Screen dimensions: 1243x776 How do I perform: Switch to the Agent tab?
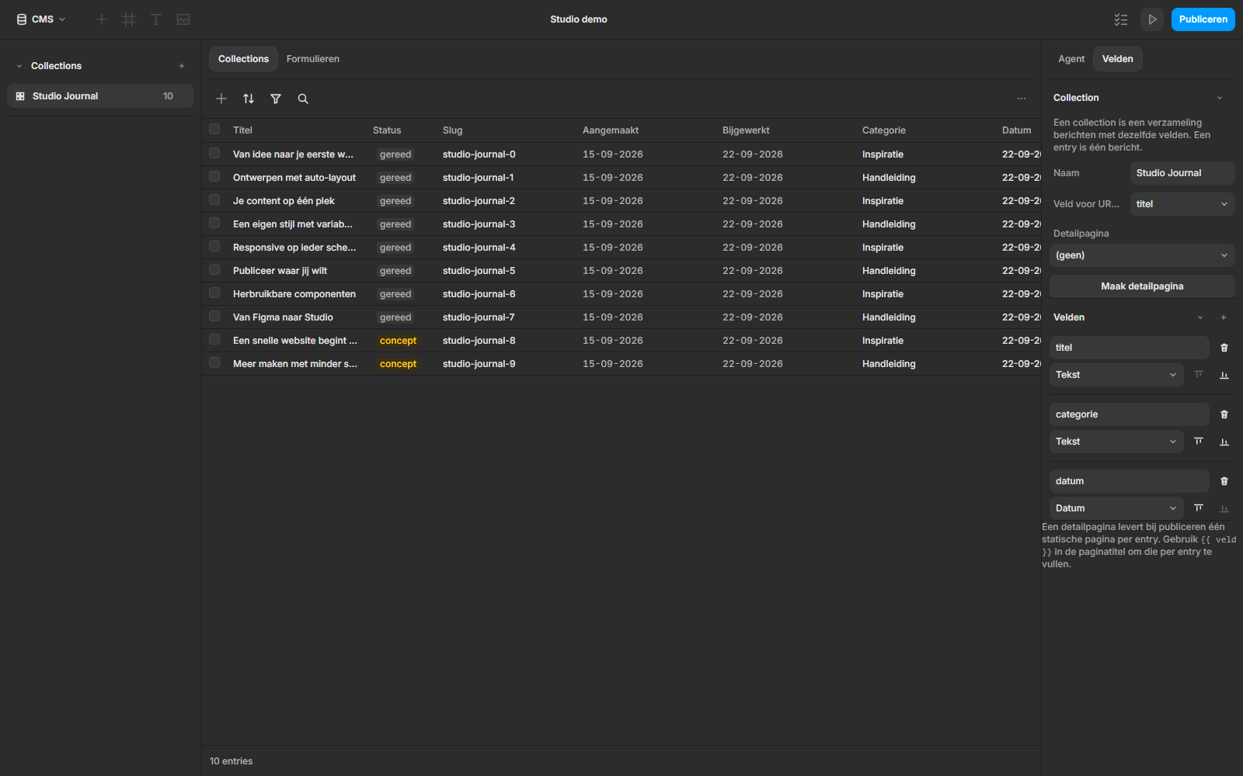click(1071, 59)
